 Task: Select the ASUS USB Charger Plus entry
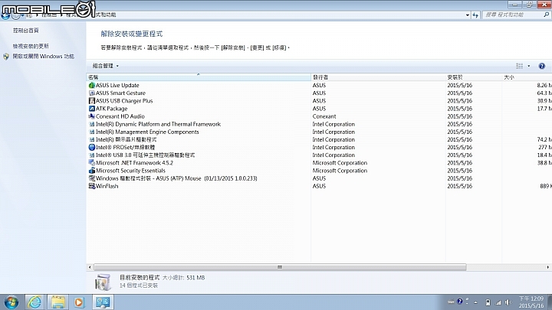pyautogui.click(x=124, y=101)
